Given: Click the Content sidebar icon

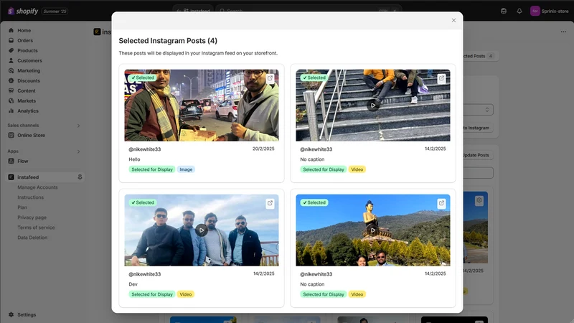Looking at the screenshot, I should [11, 90].
